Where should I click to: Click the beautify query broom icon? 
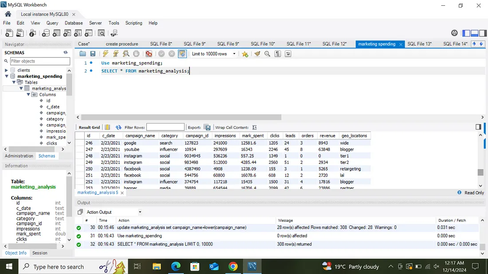257,54
